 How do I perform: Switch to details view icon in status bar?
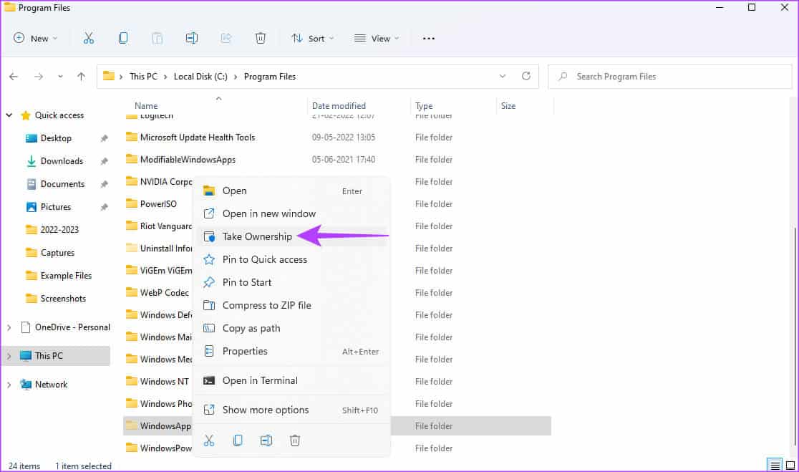[775, 465]
